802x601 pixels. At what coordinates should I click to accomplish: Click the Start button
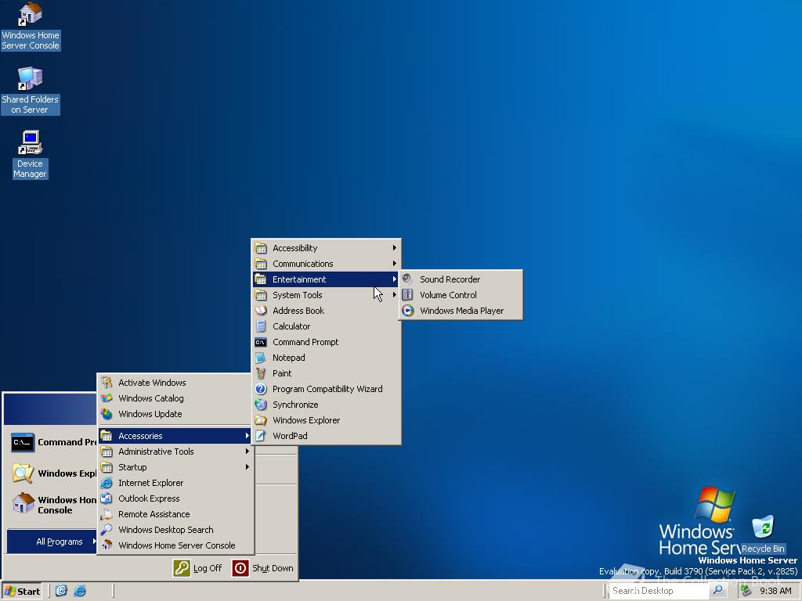click(x=23, y=592)
